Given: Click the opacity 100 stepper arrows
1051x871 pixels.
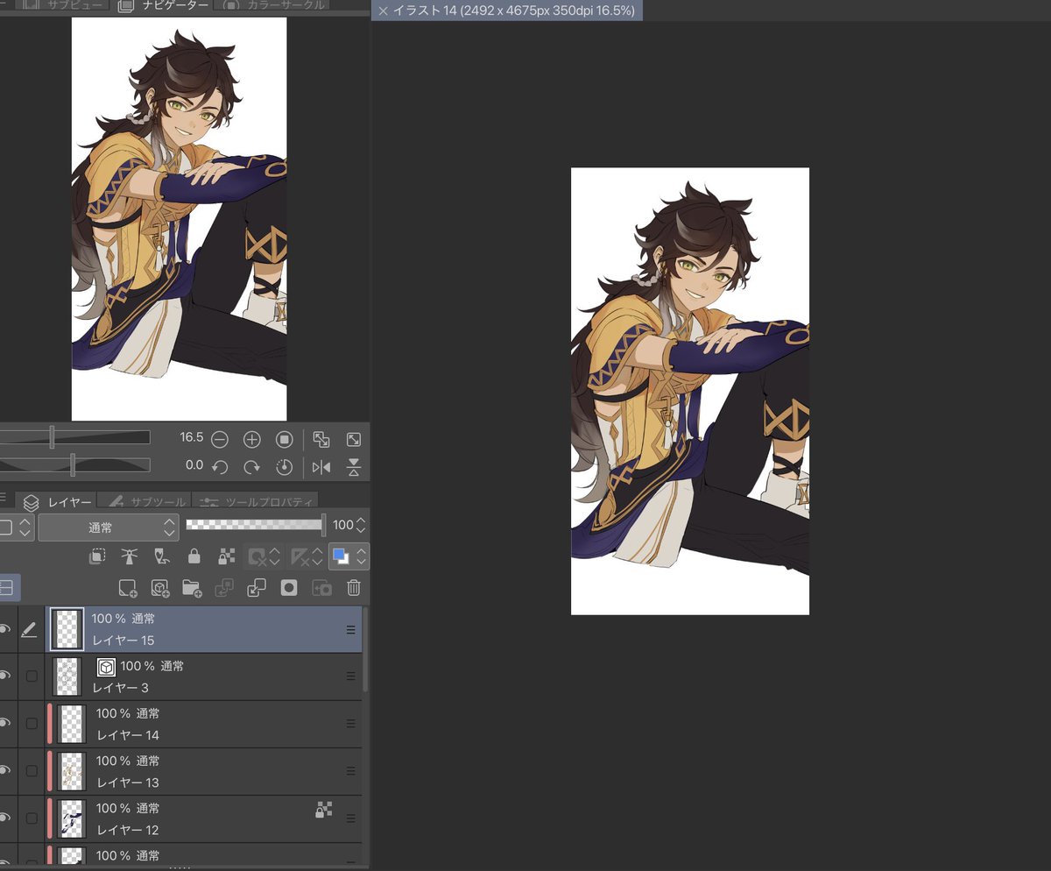Looking at the screenshot, I should pos(361,526).
